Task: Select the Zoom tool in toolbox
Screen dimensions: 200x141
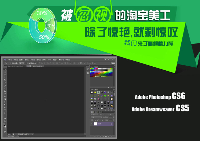Action: pyautogui.click(x=5, y=121)
